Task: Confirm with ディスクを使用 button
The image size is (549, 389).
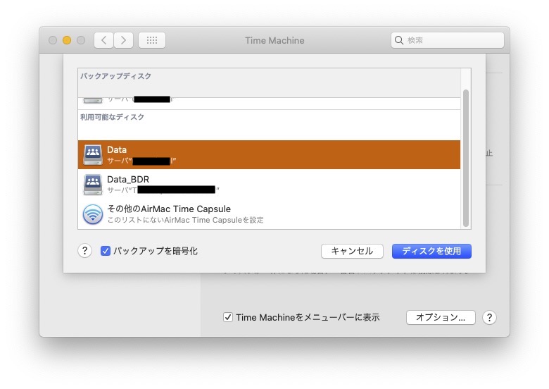Action: point(431,252)
